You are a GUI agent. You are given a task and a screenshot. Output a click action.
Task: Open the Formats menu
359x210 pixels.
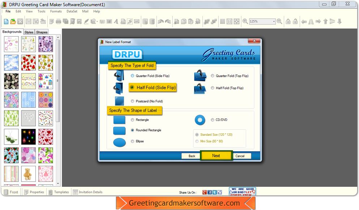point(56,11)
